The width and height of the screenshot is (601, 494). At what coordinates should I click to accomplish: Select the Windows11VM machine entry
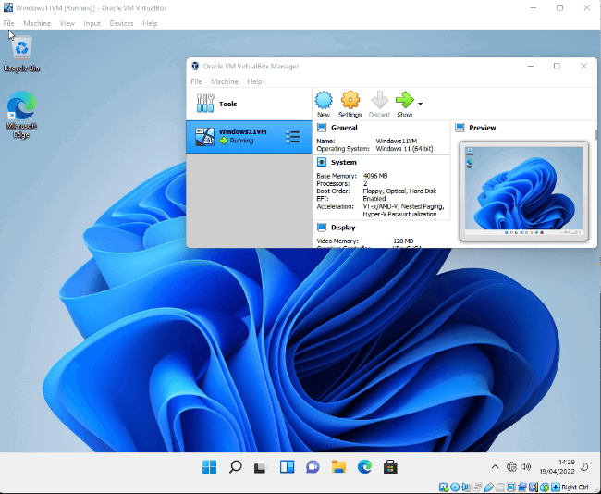pos(249,137)
